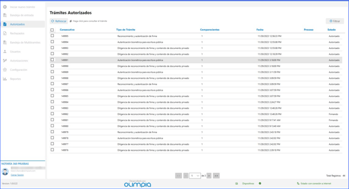This screenshot has height=189, width=349.
Task: Click the Usuarios person icon
Action: coord(5,52)
